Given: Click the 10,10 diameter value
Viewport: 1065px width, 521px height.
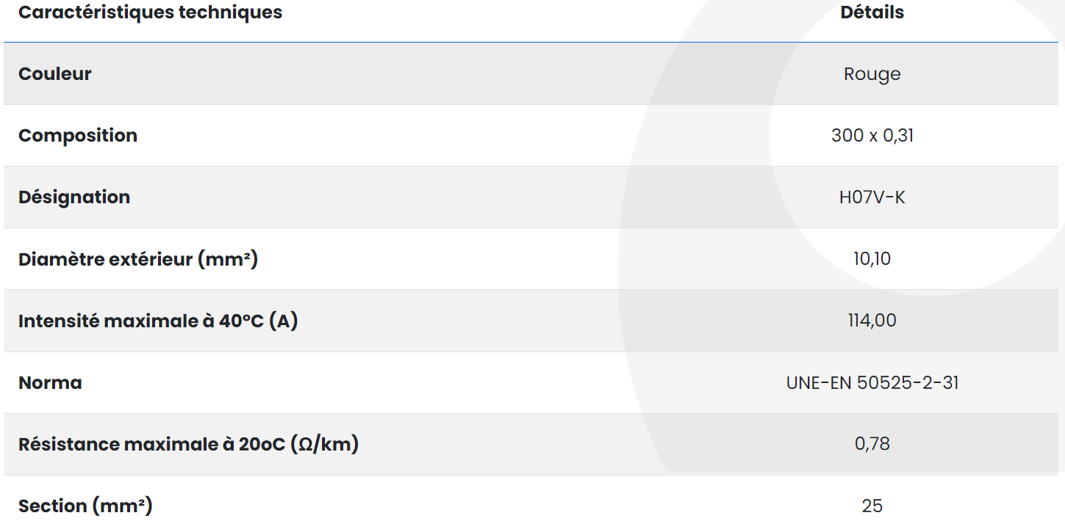Looking at the screenshot, I should pos(872,259).
